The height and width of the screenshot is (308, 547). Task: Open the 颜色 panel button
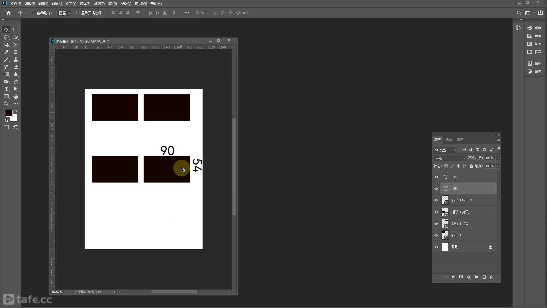[534, 28]
